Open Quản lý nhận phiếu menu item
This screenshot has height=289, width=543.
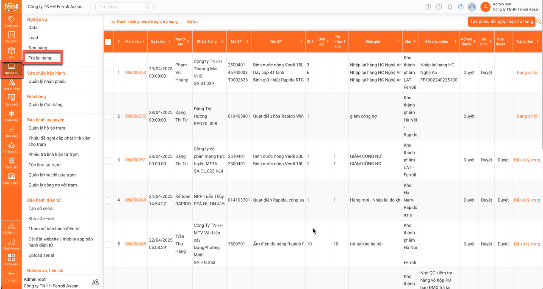[x=47, y=82]
